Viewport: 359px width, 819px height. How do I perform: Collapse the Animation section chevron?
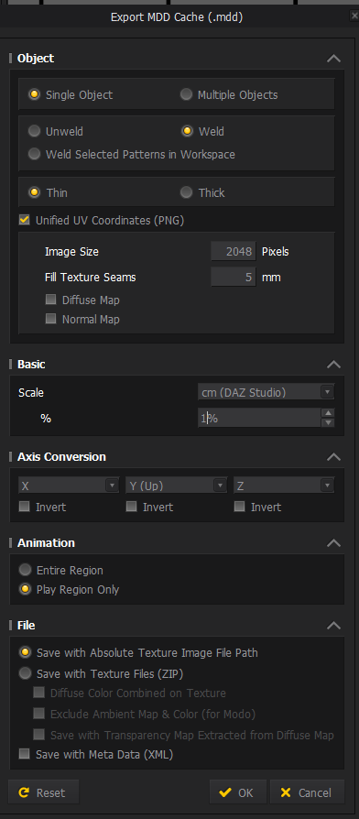[x=333, y=542]
